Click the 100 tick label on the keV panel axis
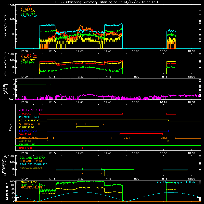 click(x=12, y=19)
